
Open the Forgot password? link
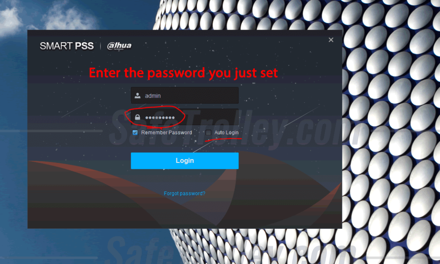point(184,193)
